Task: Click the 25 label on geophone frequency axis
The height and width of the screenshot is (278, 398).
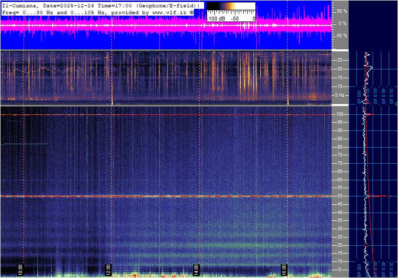Action: [339, 60]
